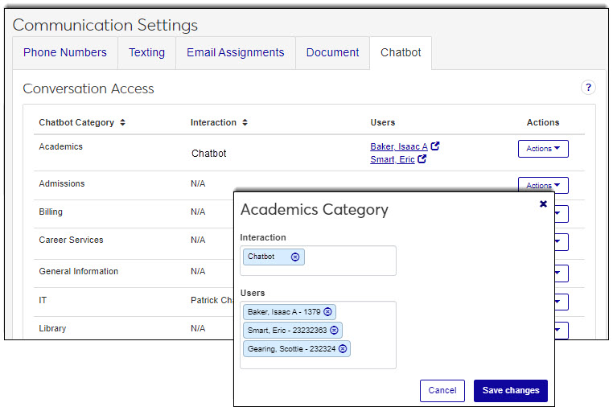Screen dimensions: 613x407
Task: Open Actions dropdown for Academics row
Action: pyautogui.click(x=543, y=149)
